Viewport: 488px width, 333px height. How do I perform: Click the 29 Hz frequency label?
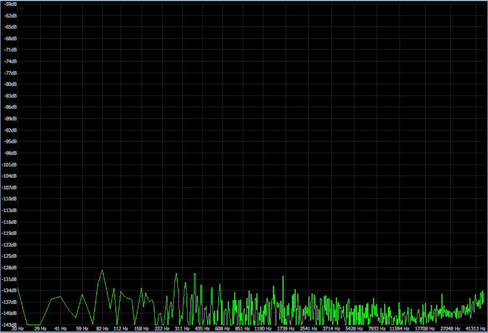[x=40, y=329]
